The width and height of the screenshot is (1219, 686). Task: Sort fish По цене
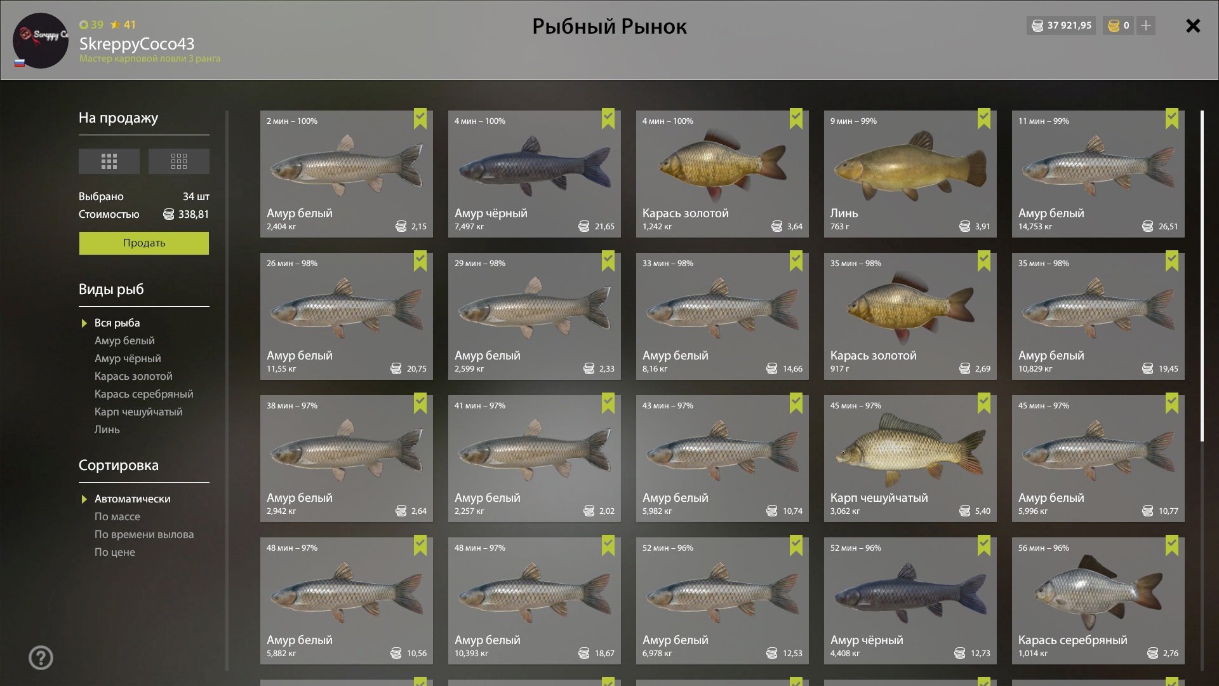(x=115, y=552)
